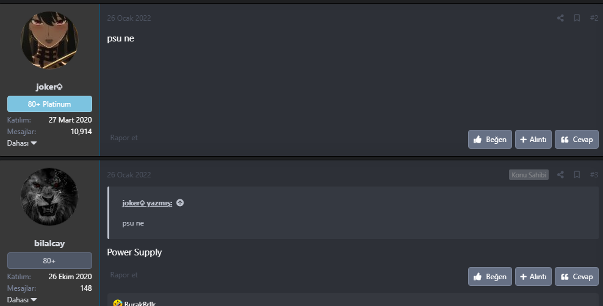This screenshot has height=306, width=603.
Task: Quote joker's post using Alıntı button
Action: coord(533,140)
